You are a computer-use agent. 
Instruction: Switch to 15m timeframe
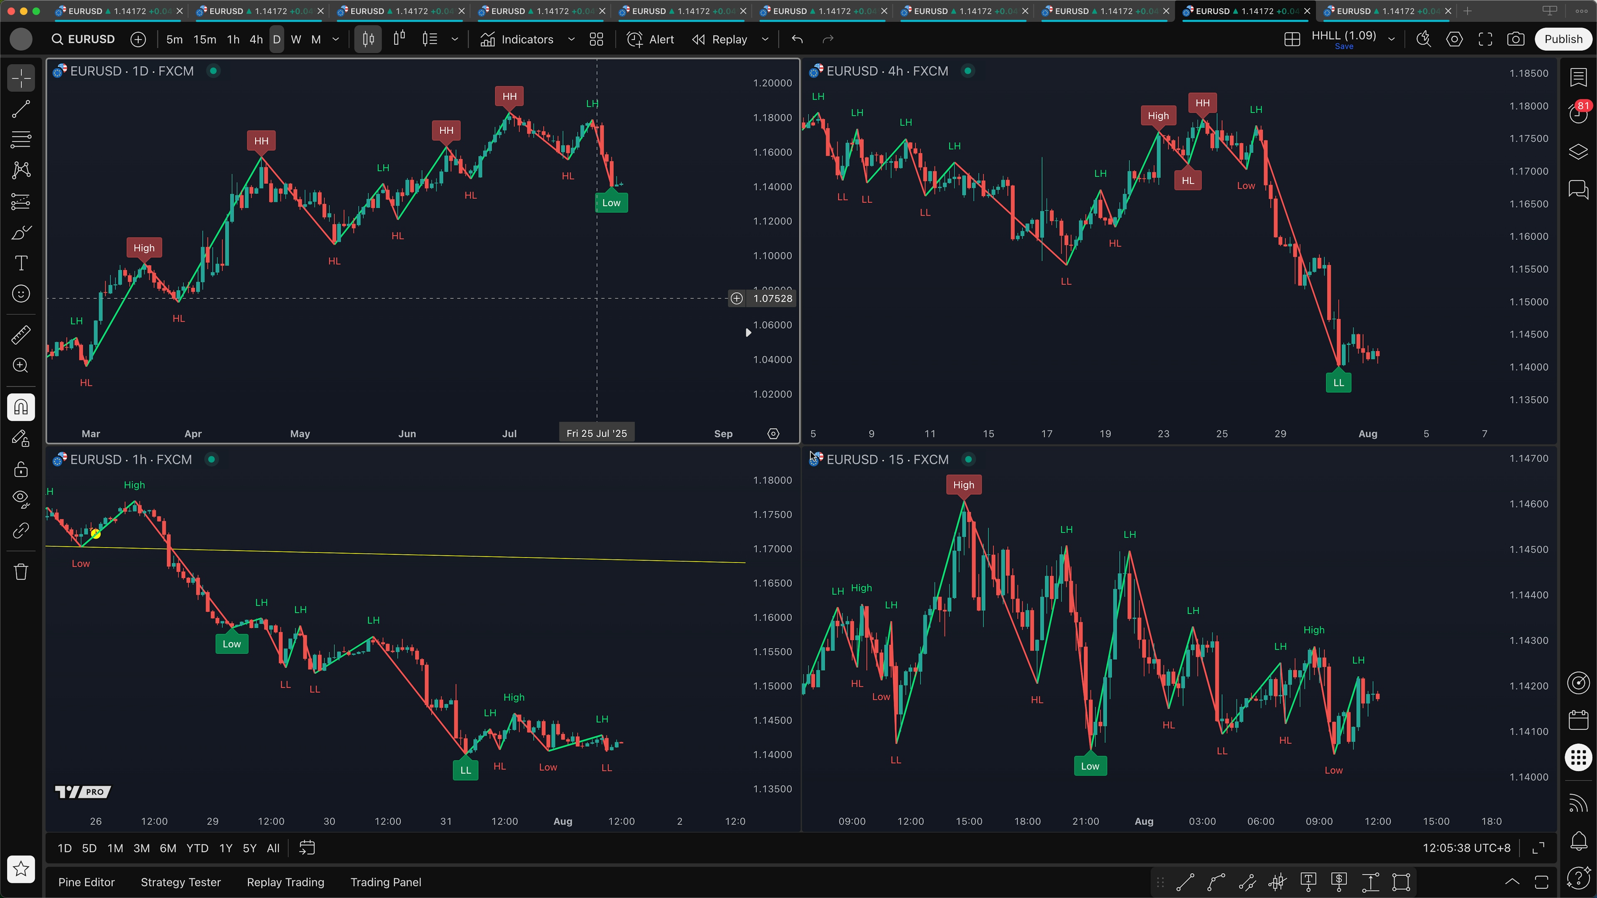(x=205, y=39)
